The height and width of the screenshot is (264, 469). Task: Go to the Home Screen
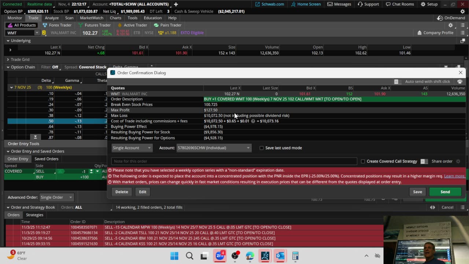coord(306,4)
